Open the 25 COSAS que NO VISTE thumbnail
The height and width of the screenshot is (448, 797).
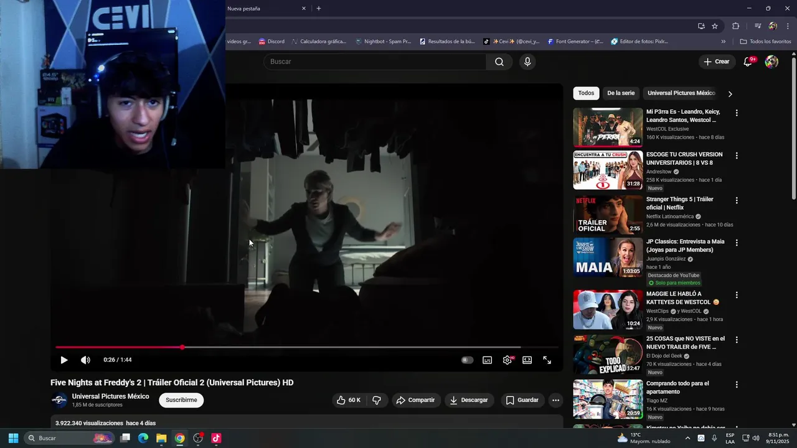pyautogui.click(x=608, y=354)
